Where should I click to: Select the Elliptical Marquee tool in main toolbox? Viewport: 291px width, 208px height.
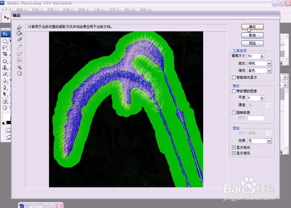[5, 41]
